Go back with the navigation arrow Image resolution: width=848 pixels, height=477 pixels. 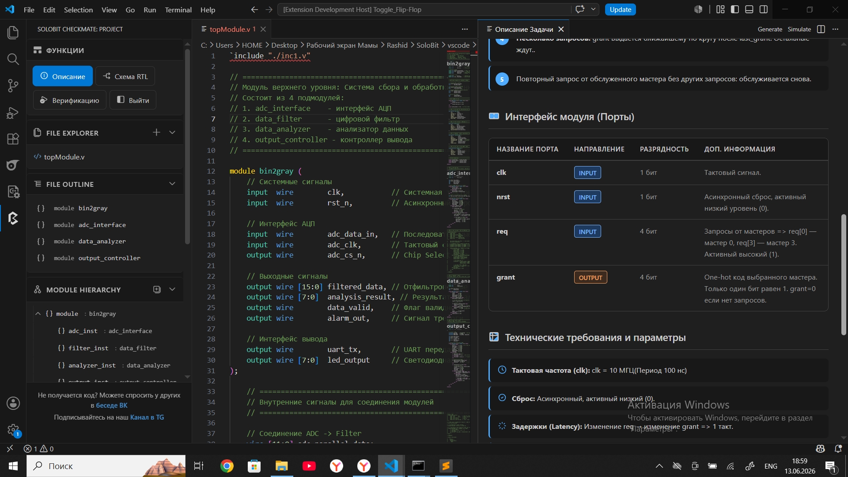pyautogui.click(x=254, y=9)
